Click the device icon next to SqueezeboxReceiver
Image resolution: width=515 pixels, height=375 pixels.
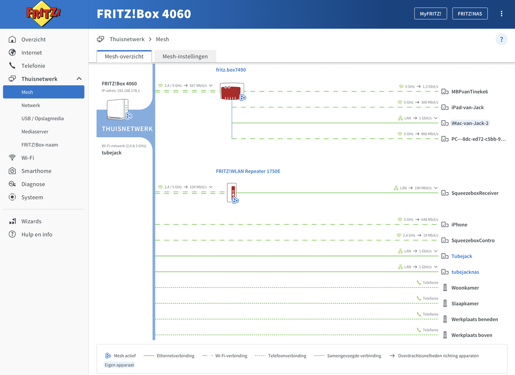pyautogui.click(x=445, y=193)
